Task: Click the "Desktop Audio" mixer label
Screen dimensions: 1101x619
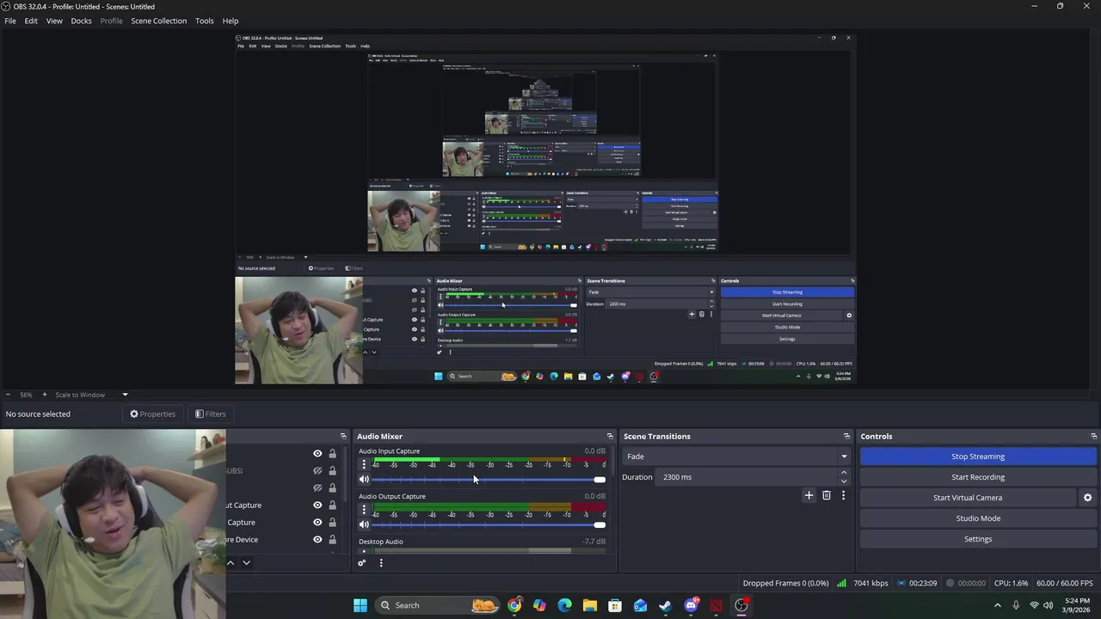Action: coord(381,542)
